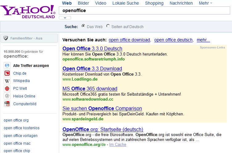Screen dimensions: 232x153
Task: Click the Familienfilter shield icon
Action: point(6,38)
